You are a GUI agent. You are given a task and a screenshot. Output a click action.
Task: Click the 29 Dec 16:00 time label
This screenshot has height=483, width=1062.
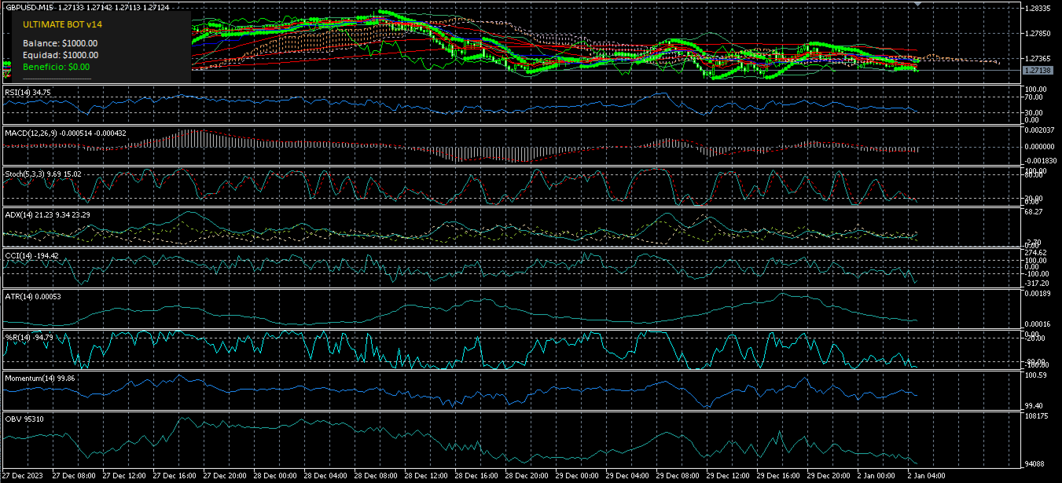click(x=779, y=476)
